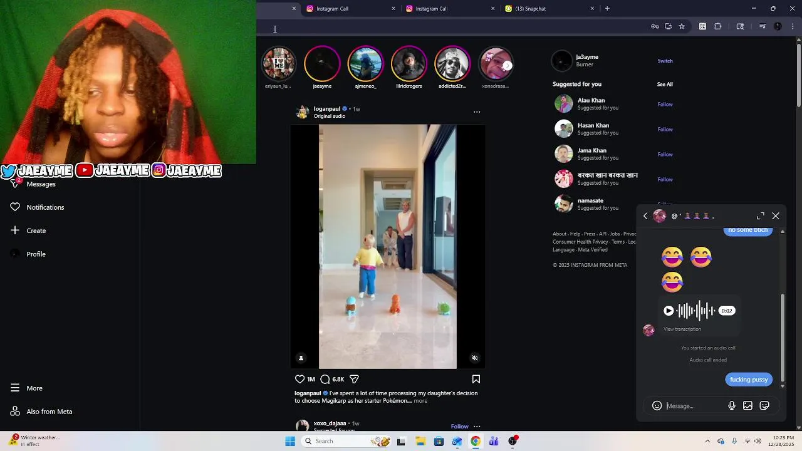Open xoxo_dajaaa post options (three dots)

[x=477, y=427]
